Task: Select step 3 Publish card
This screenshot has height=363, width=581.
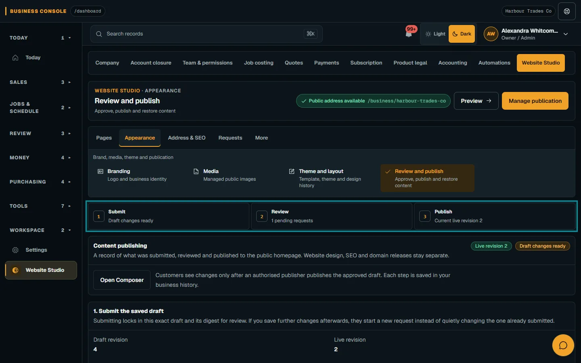Action: click(495, 216)
